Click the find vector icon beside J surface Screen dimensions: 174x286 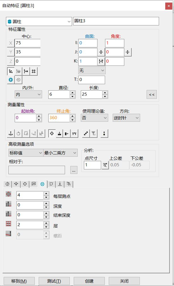[101, 52]
